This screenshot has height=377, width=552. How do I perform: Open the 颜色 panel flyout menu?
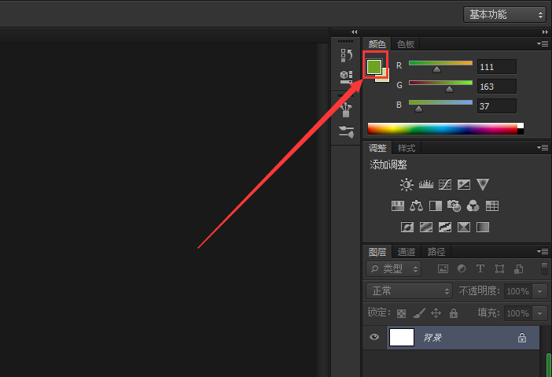click(543, 44)
